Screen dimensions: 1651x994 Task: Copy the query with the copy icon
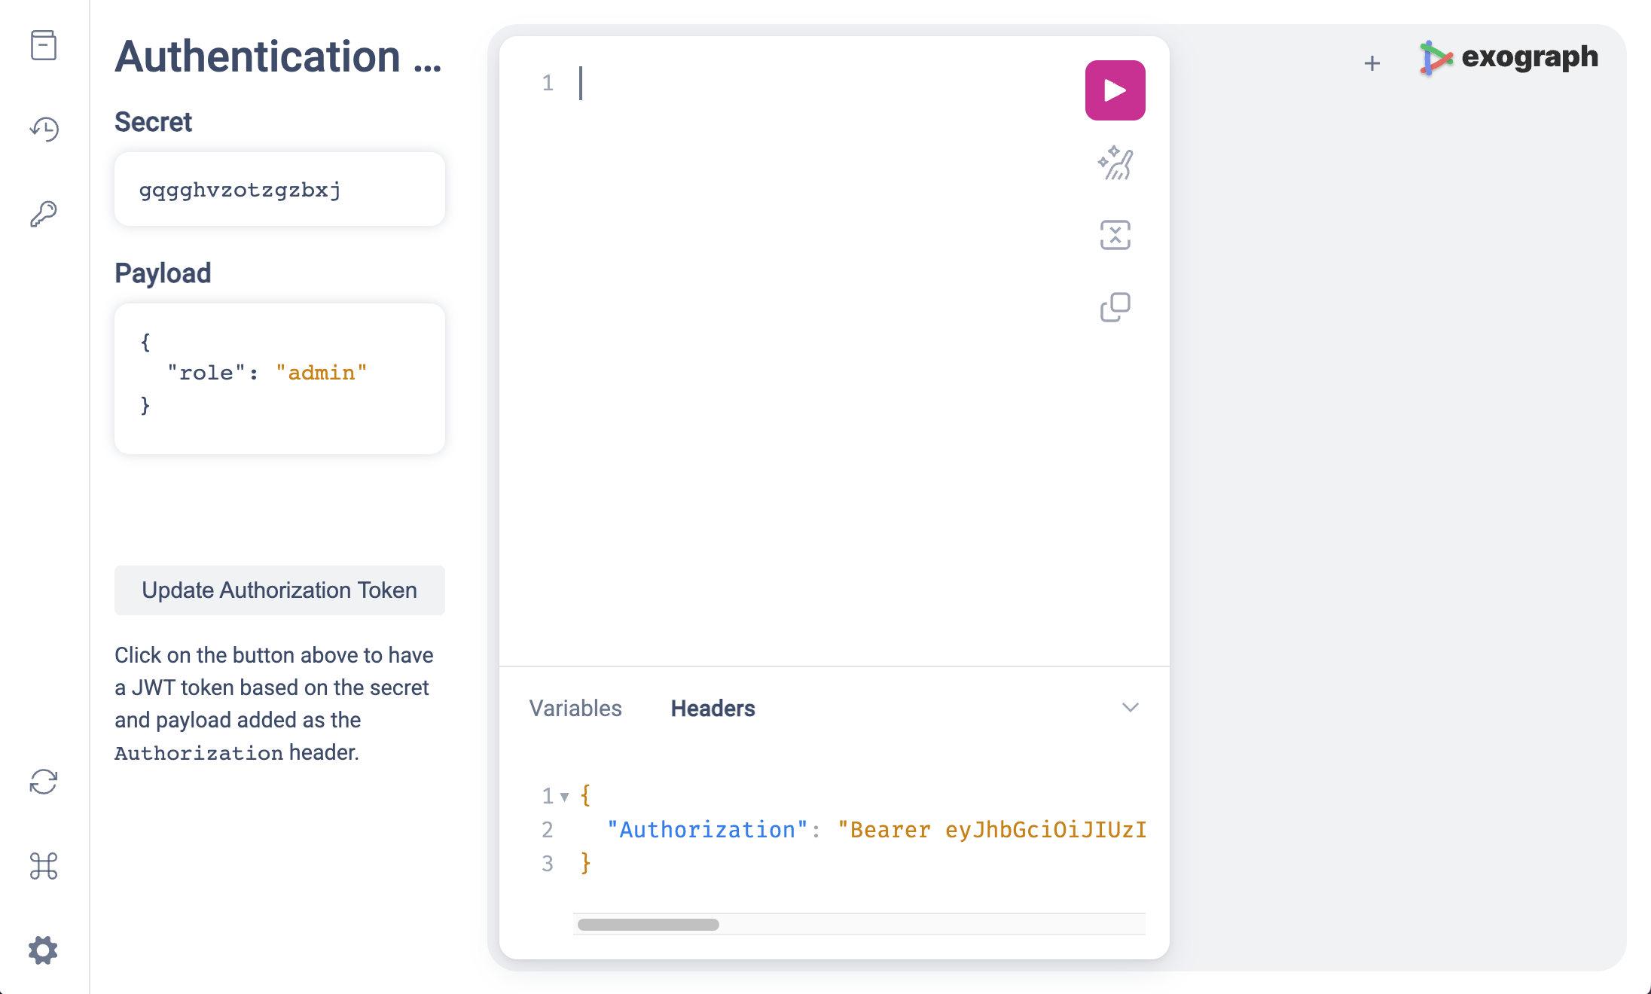[x=1115, y=306]
